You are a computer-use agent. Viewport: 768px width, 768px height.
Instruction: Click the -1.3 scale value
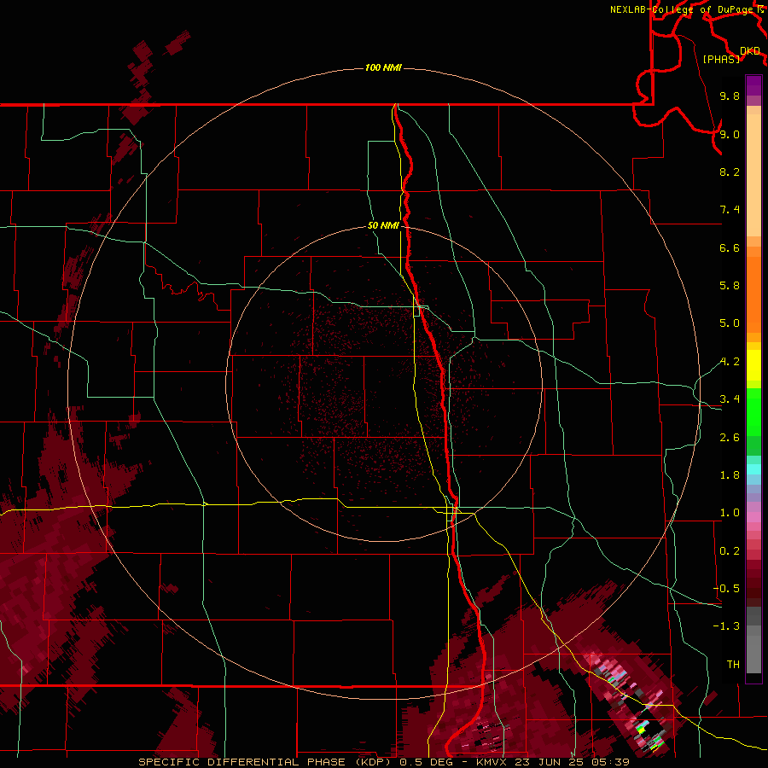726,626
